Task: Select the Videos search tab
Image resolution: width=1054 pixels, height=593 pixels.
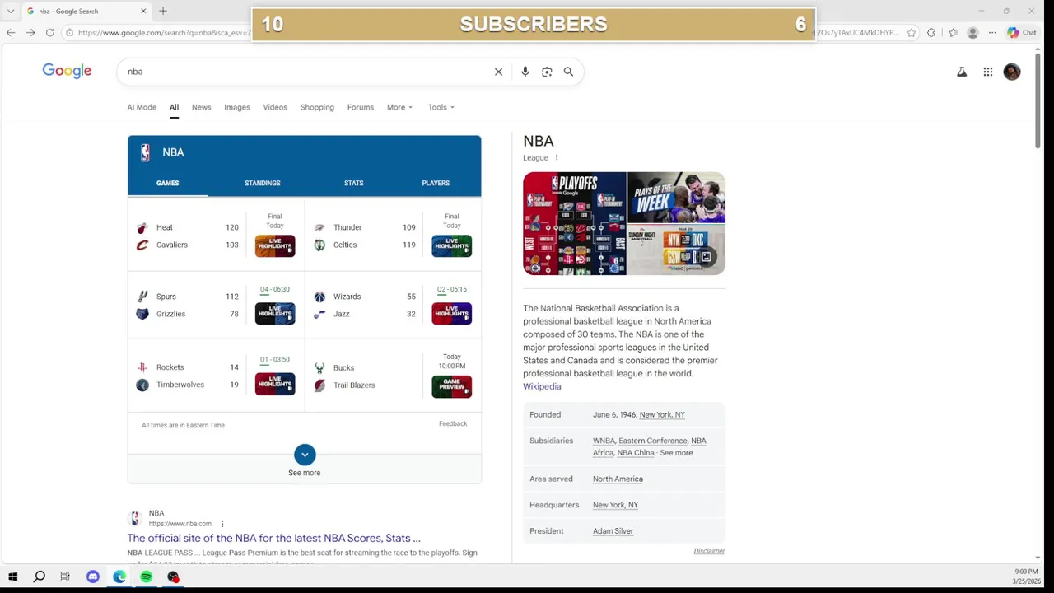Action: coord(275,107)
